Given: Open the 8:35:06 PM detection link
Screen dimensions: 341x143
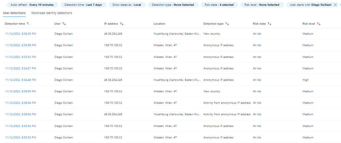Looking at the screenshot, I should tap(20, 45).
